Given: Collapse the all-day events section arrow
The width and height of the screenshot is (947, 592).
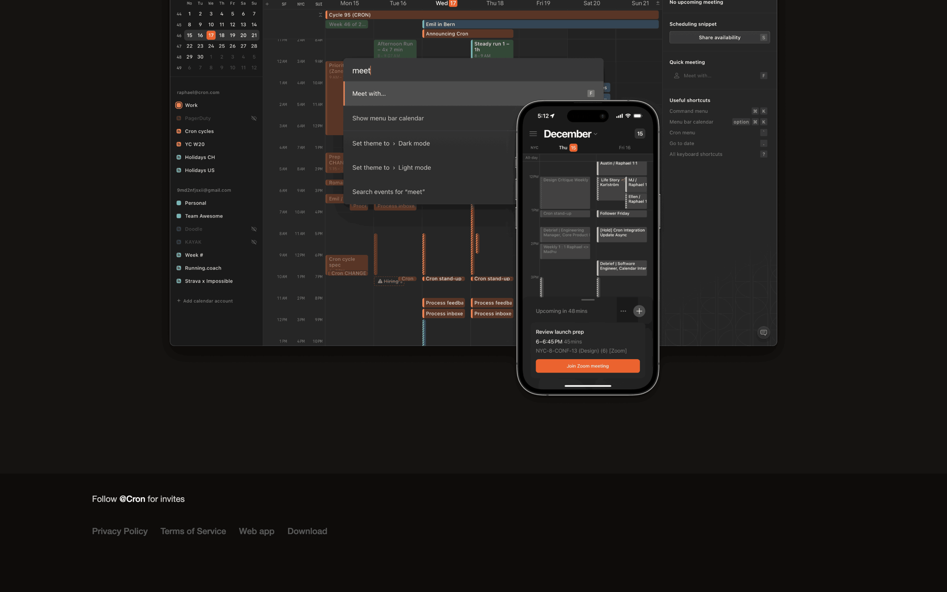Looking at the screenshot, I should (321, 15).
